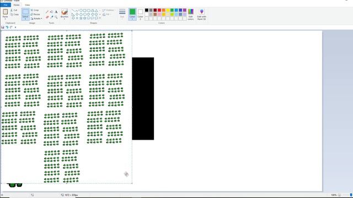Click the Brushes tool icon

(x=65, y=12)
